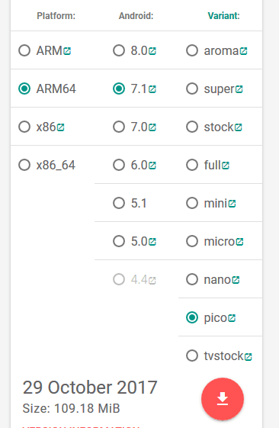279x428 pixels.
Task: Select the micro variant radio button
Action: 192,242
